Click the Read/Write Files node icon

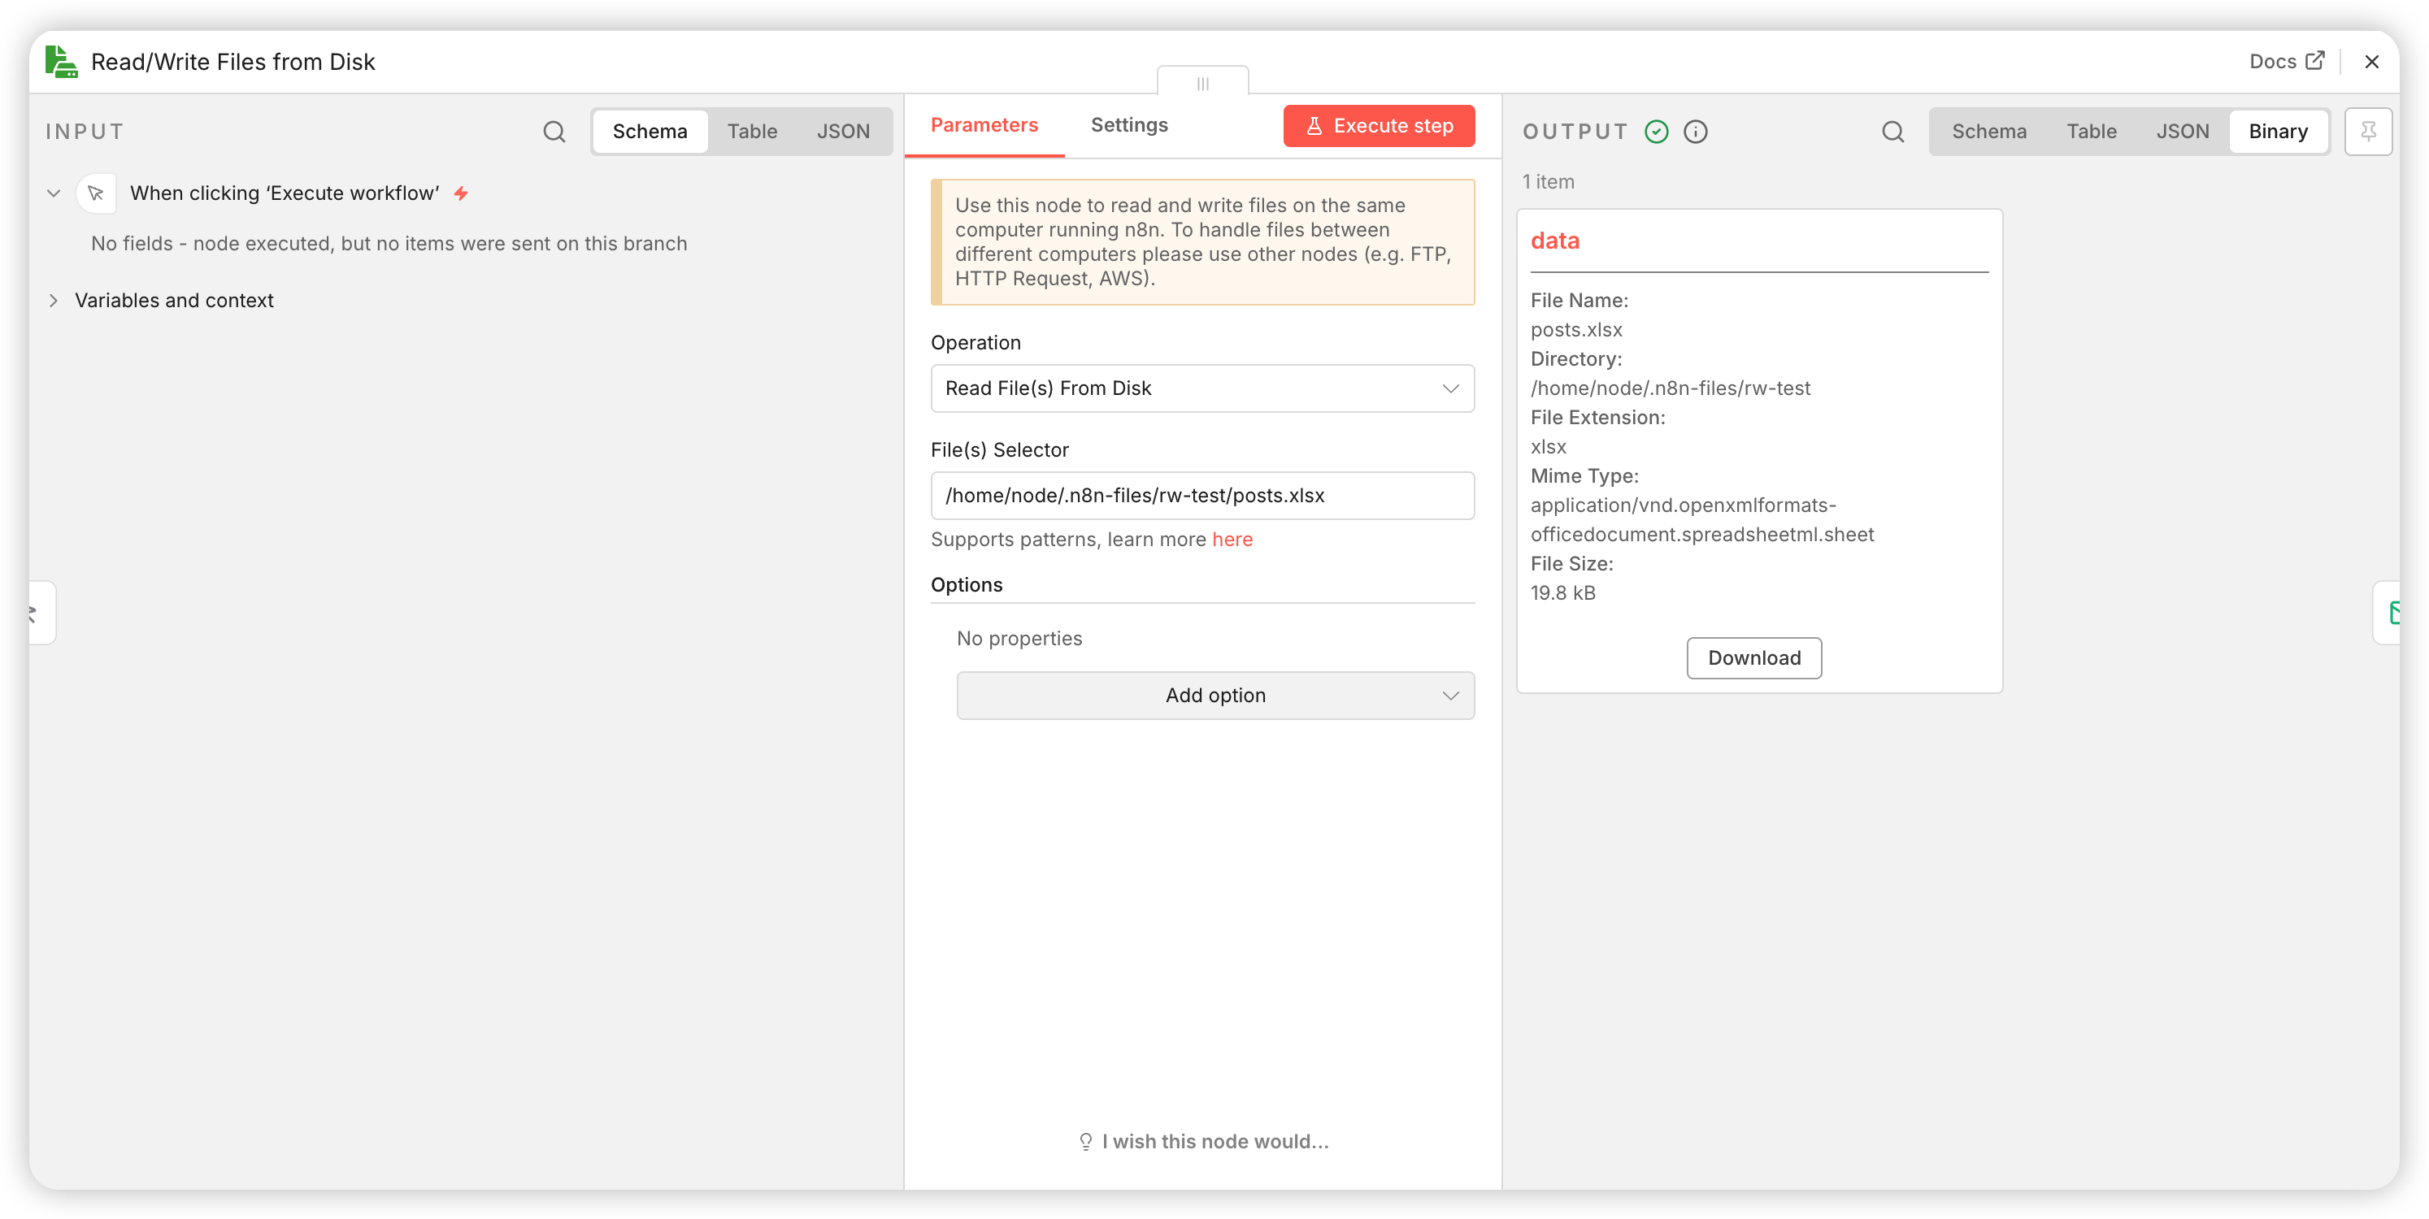click(x=61, y=63)
